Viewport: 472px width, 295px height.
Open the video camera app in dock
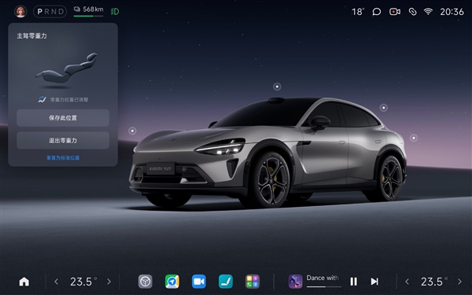point(199,282)
